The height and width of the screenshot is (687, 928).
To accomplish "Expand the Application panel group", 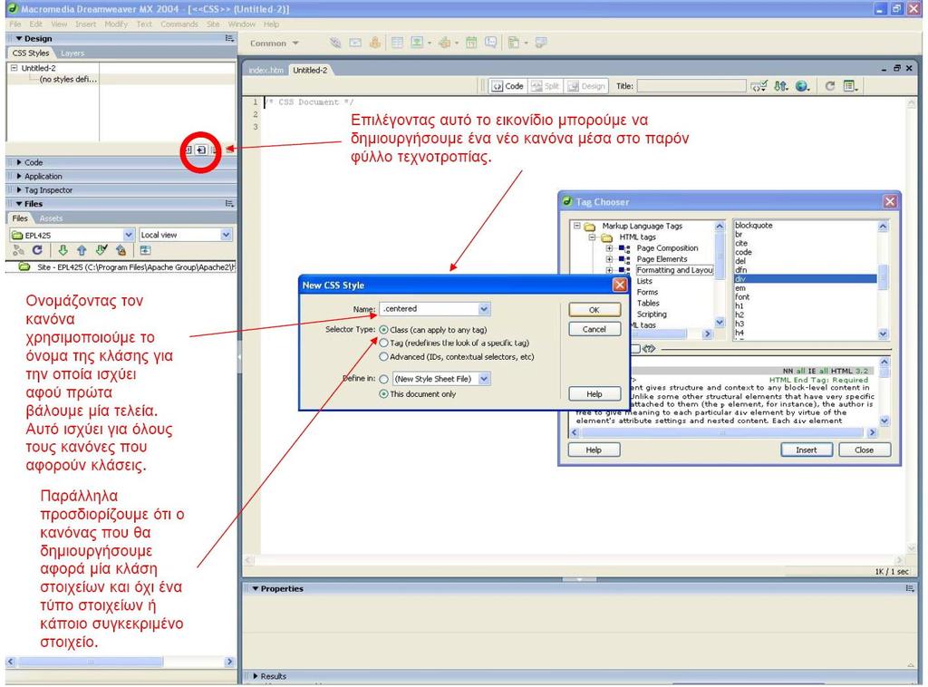I will point(20,177).
